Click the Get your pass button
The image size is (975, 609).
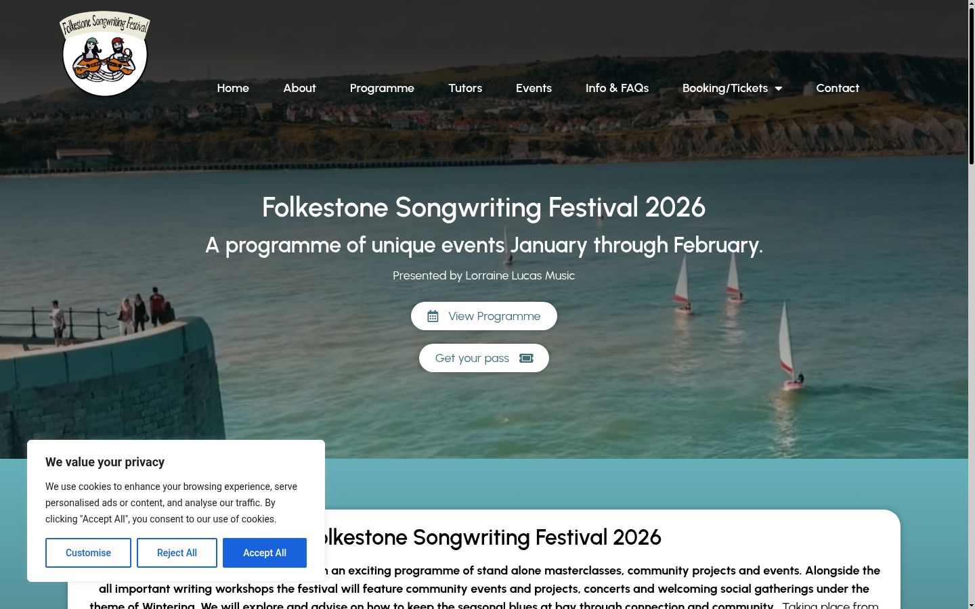(x=484, y=358)
